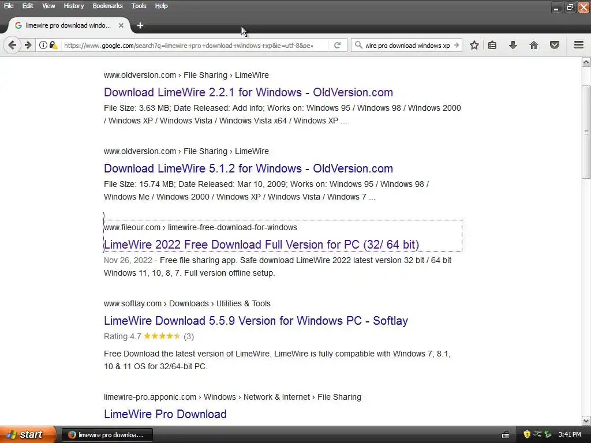Open the Windows Start menu
Screen dimensions: 591x443
click(x=28, y=434)
